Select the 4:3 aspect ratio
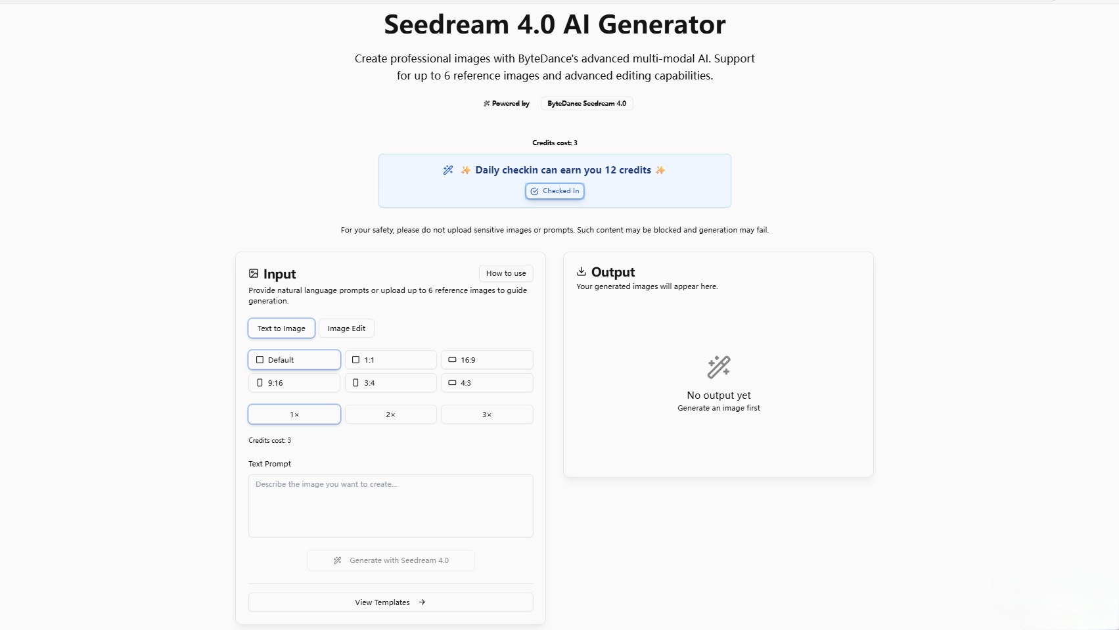The height and width of the screenshot is (630, 1119). pyautogui.click(x=487, y=382)
